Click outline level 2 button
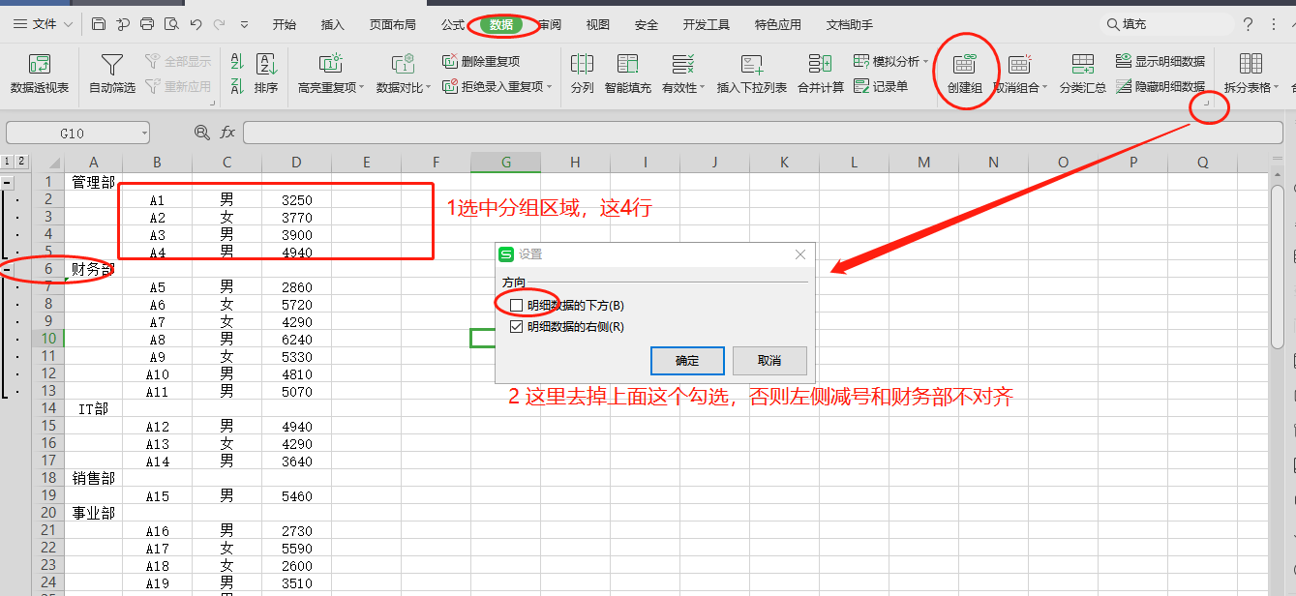This screenshot has width=1296, height=596. [x=21, y=162]
